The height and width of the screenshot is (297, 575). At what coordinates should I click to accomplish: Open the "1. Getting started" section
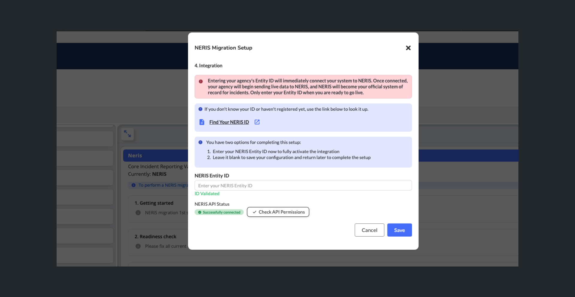[x=154, y=203]
